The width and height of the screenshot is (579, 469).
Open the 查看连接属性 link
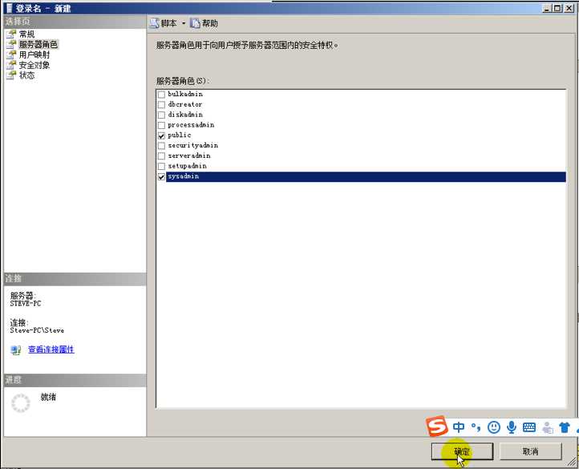pos(51,350)
